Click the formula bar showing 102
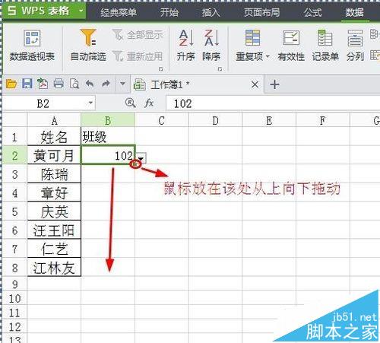 [x=273, y=103]
